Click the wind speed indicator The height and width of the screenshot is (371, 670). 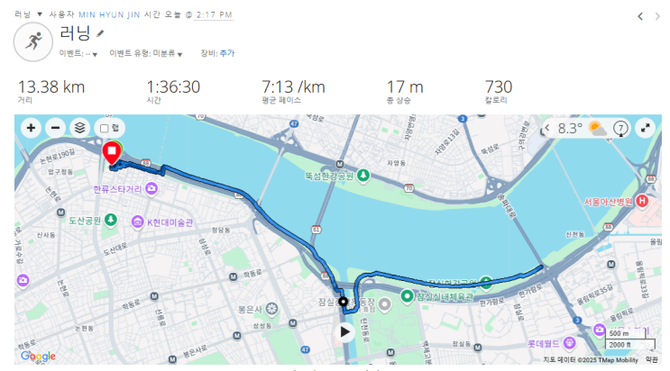tap(621, 129)
